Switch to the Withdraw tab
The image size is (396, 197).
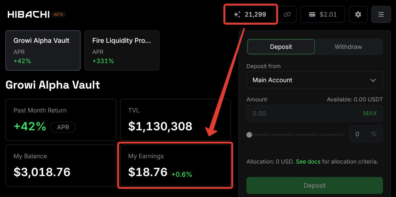point(348,47)
